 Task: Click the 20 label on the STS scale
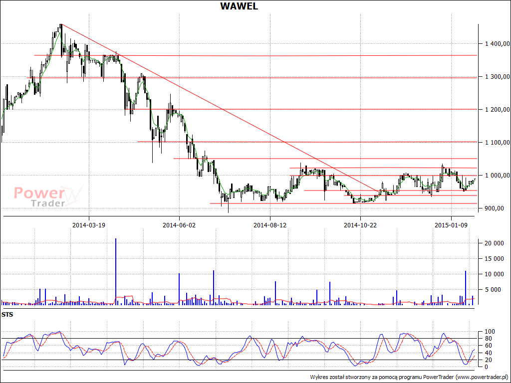tap(488, 360)
